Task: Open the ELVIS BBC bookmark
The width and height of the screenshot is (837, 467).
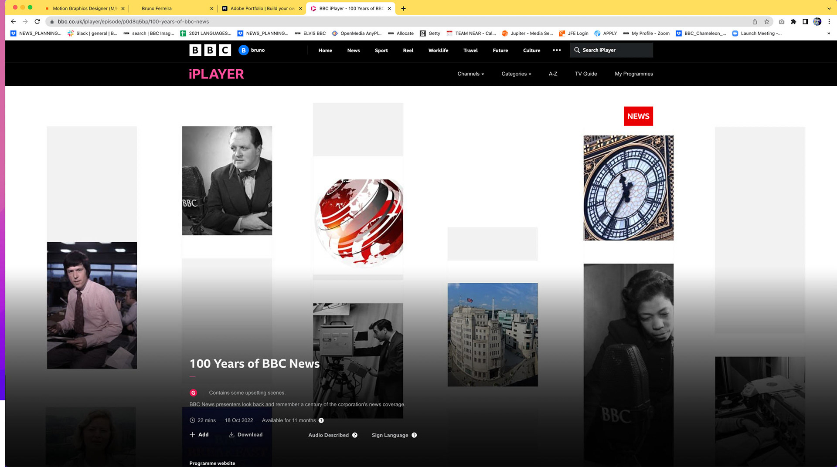Action: click(x=310, y=33)
